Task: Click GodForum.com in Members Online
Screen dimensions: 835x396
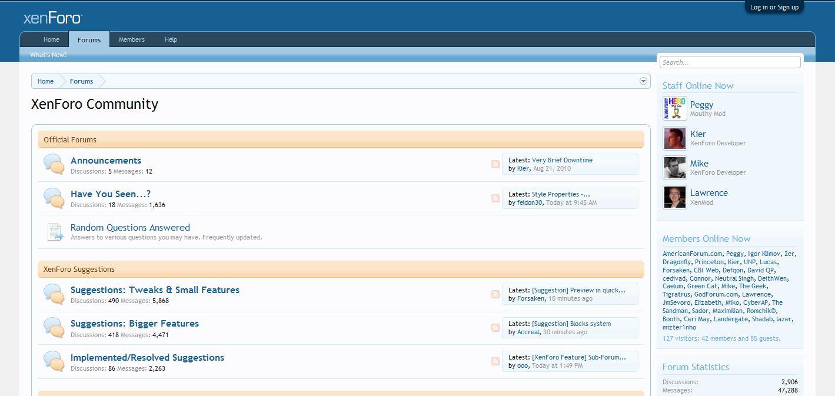Action: (x=716, y=294)
